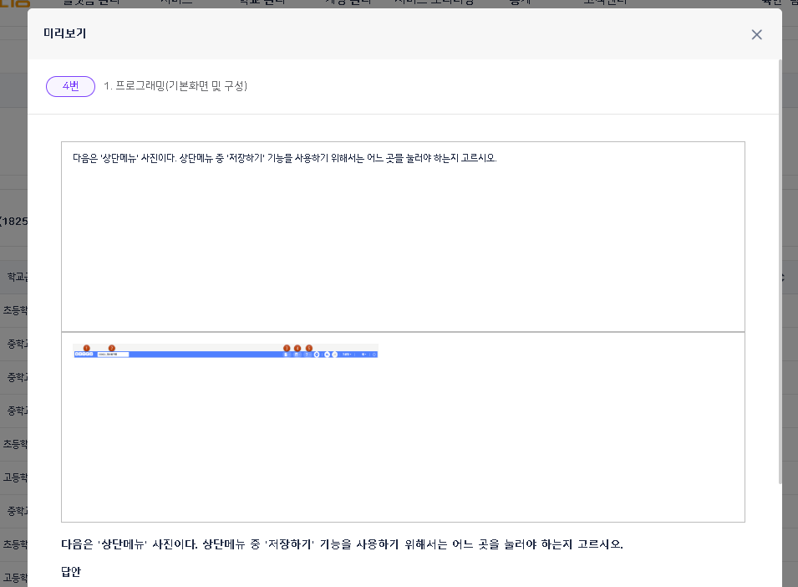Select the 미리보기 dialog title
This screenshot has height=587, width=798.
[65, 34]
